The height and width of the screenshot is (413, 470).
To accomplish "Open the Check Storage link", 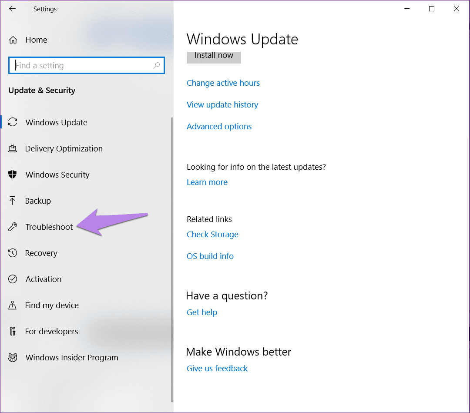I will pyautogui.click(x=212, y=235).
